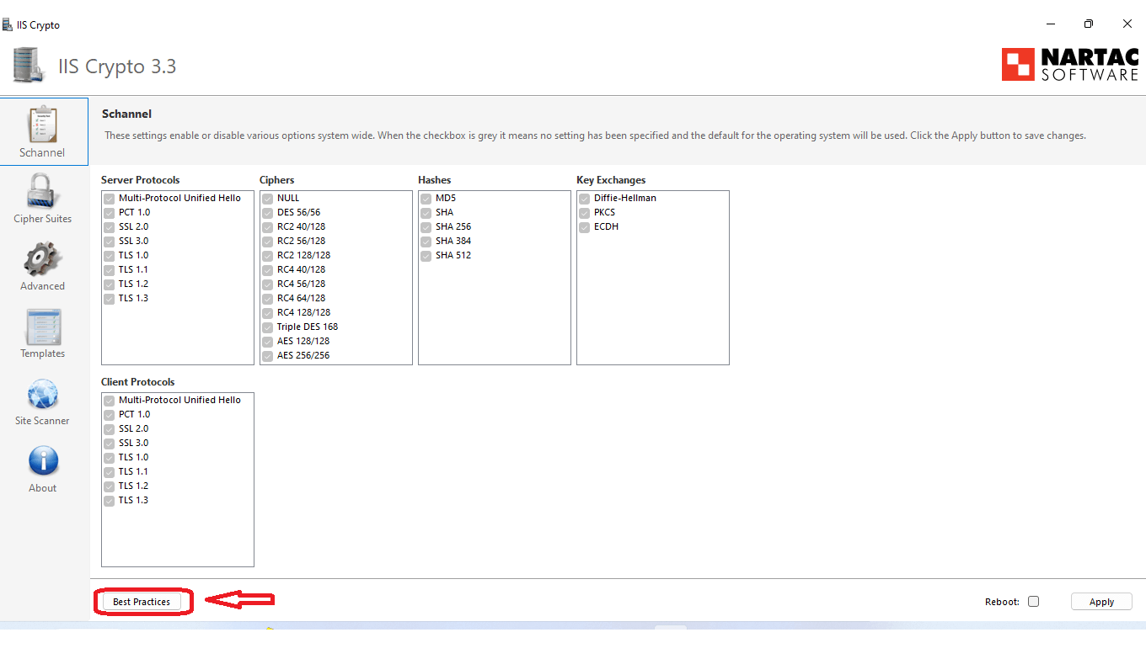Switch to the Advanced tab label
This screenshot has height=659, width=1146.
pyautogui.click(x=42, y=286)
